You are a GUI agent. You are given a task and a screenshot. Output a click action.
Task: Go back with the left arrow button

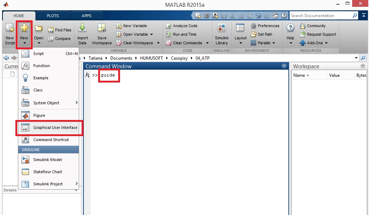point(6,58)
